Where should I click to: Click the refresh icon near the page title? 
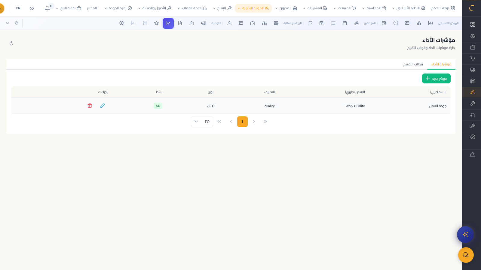[11, 43]
